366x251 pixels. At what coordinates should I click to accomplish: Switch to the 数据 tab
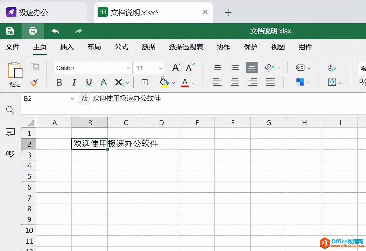pos(149,47)
